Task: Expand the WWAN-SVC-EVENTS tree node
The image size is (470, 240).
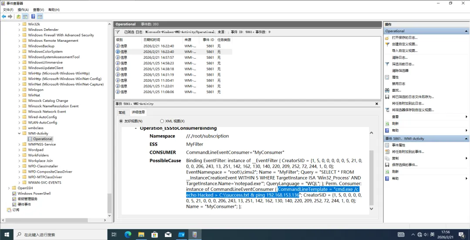Action: [20, 183]
